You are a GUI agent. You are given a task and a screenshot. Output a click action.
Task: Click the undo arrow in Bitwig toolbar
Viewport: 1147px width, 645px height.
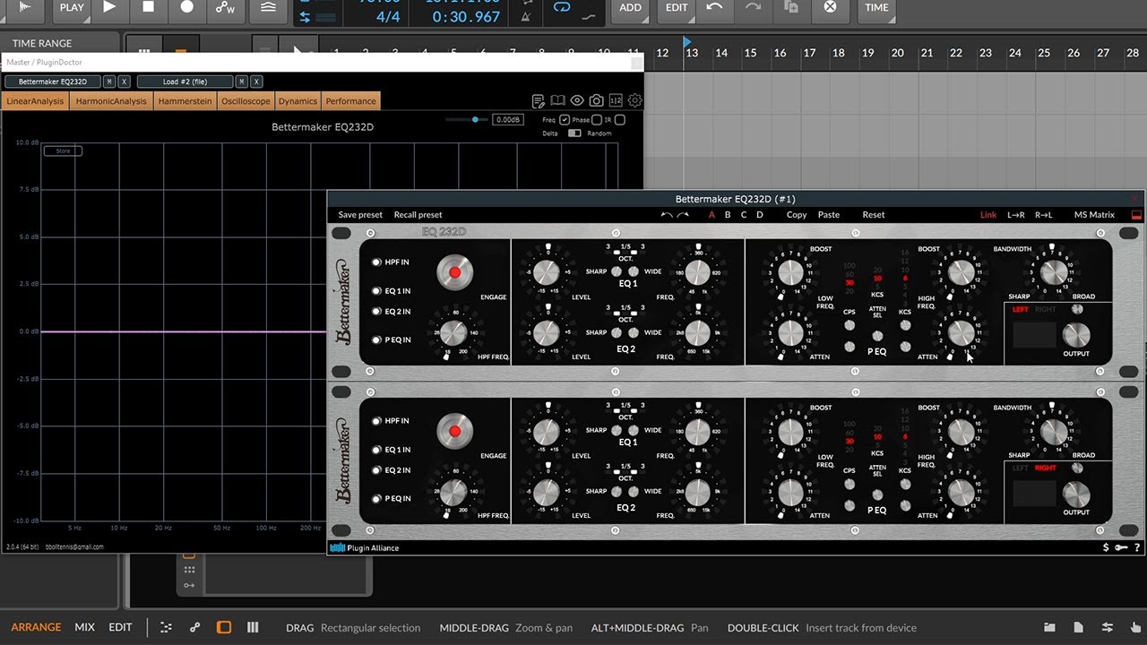click(714, 7)
